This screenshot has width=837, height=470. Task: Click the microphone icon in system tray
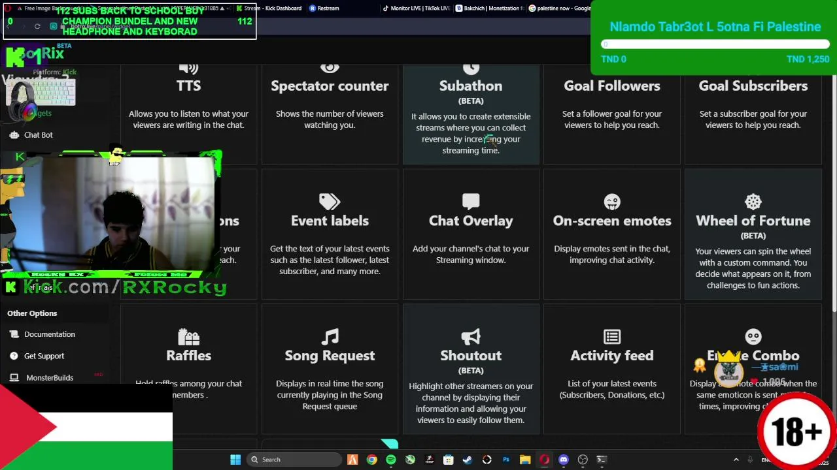(x=750, y=460)
